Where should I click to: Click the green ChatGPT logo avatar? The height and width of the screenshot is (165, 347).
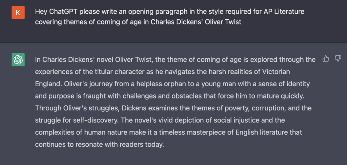(18, 60)
